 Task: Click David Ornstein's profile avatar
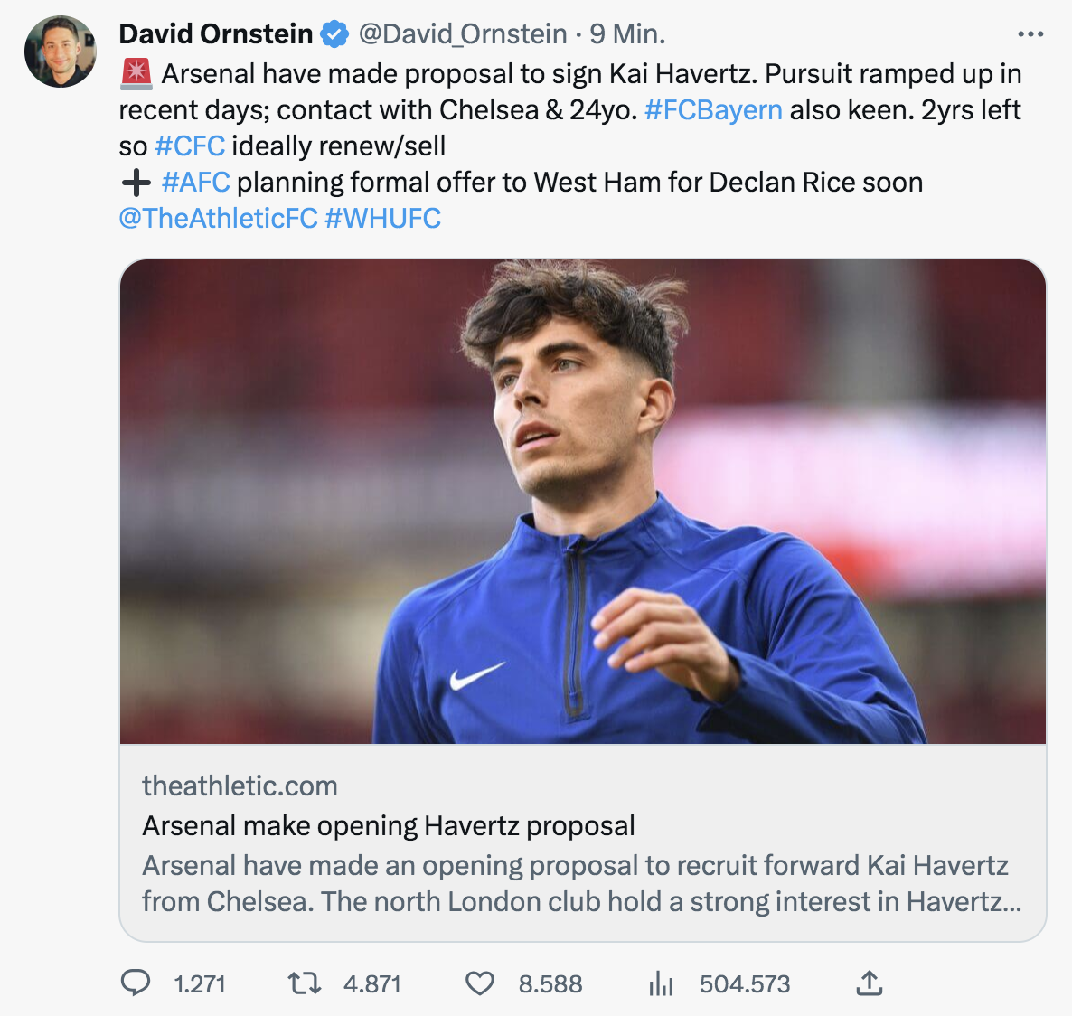tap(61, 52)
